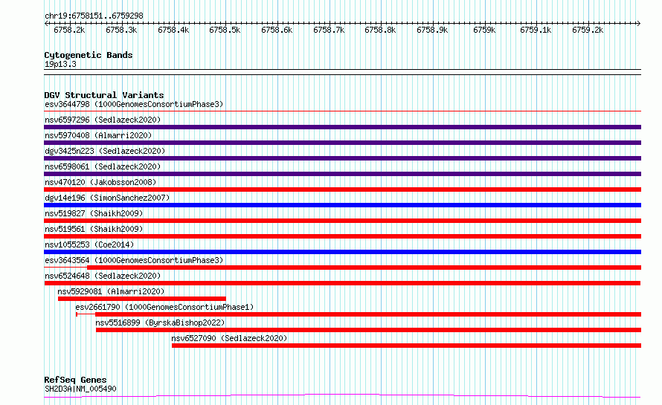Click the red bar under nsv6527090

point(407,346)
